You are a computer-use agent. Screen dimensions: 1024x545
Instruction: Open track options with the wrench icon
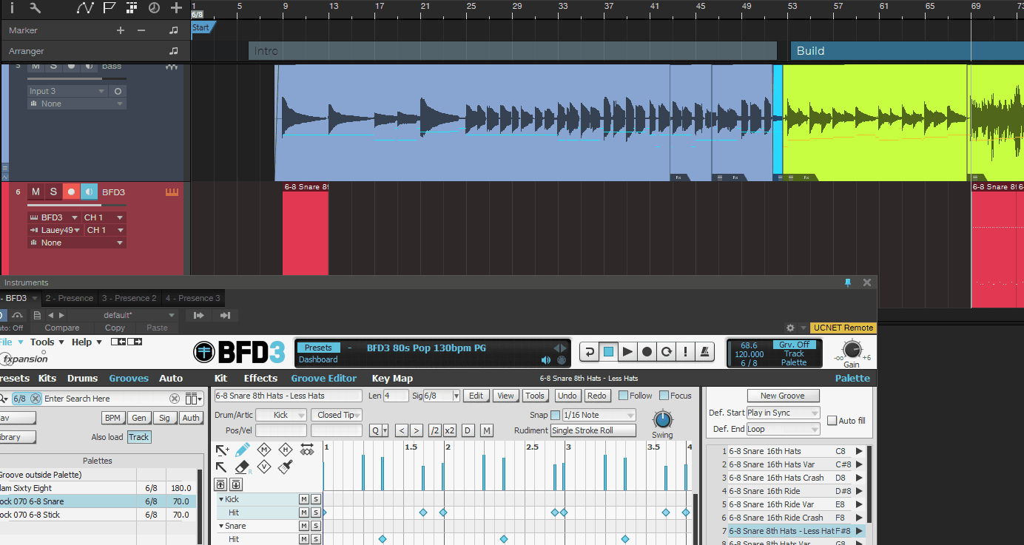[35, 8]
